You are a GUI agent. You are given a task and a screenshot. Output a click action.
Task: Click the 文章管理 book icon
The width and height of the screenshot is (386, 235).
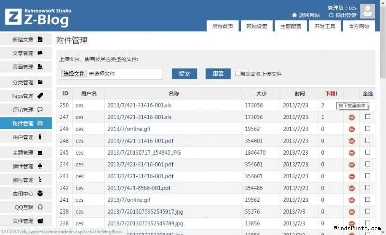point(40,53)
